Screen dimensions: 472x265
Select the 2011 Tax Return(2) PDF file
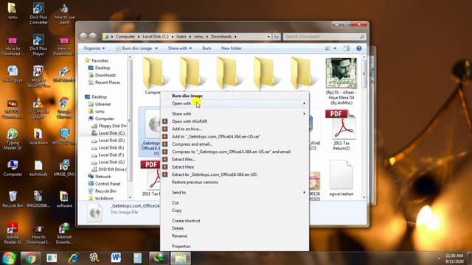point(341,130)
